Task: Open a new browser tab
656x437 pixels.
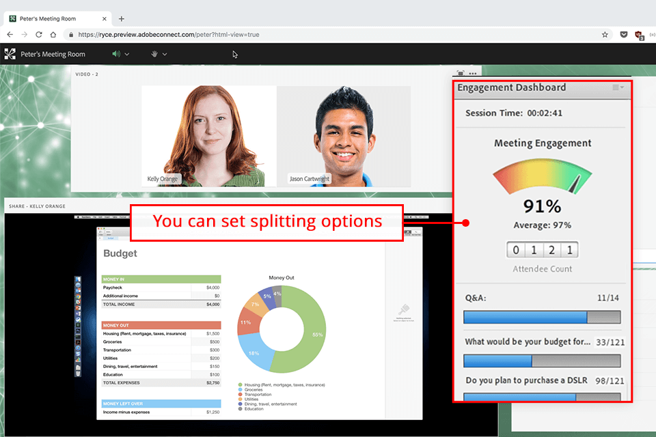Action: tap(122, 19)
